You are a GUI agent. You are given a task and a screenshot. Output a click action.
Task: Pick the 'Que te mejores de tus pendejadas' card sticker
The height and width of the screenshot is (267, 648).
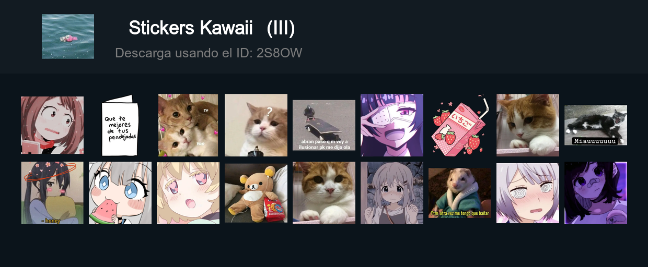pos(120,125)
